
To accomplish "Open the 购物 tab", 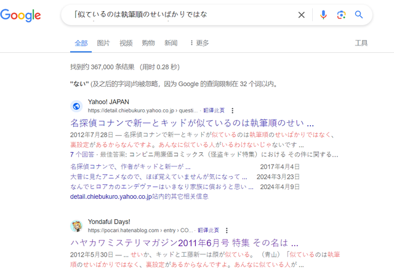I will click(148, 43).
